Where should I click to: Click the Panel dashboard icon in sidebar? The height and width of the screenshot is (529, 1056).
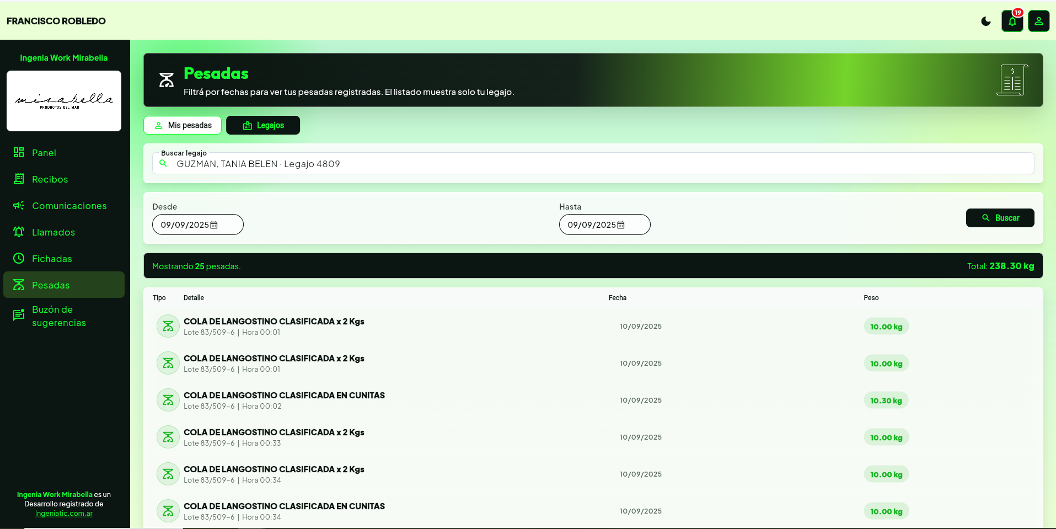pyautogui.click(x=19, y=152)
